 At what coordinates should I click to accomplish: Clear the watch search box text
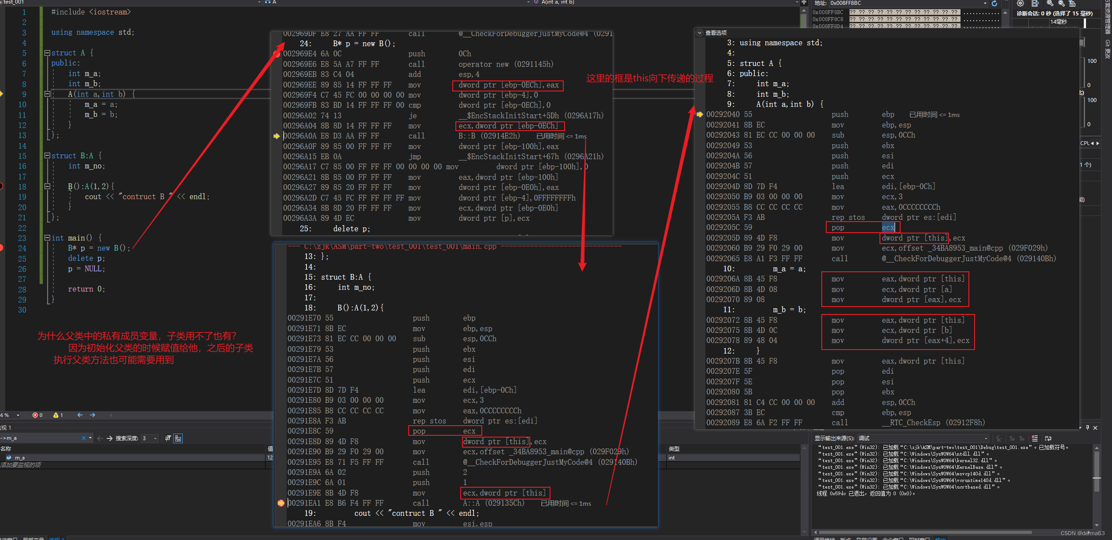[x=84, y=438]
